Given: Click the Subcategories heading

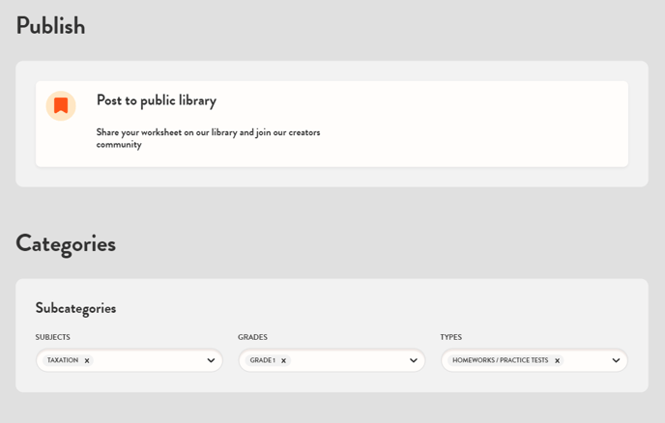Looking at the screenshot, I should click(x=75, y=308).
